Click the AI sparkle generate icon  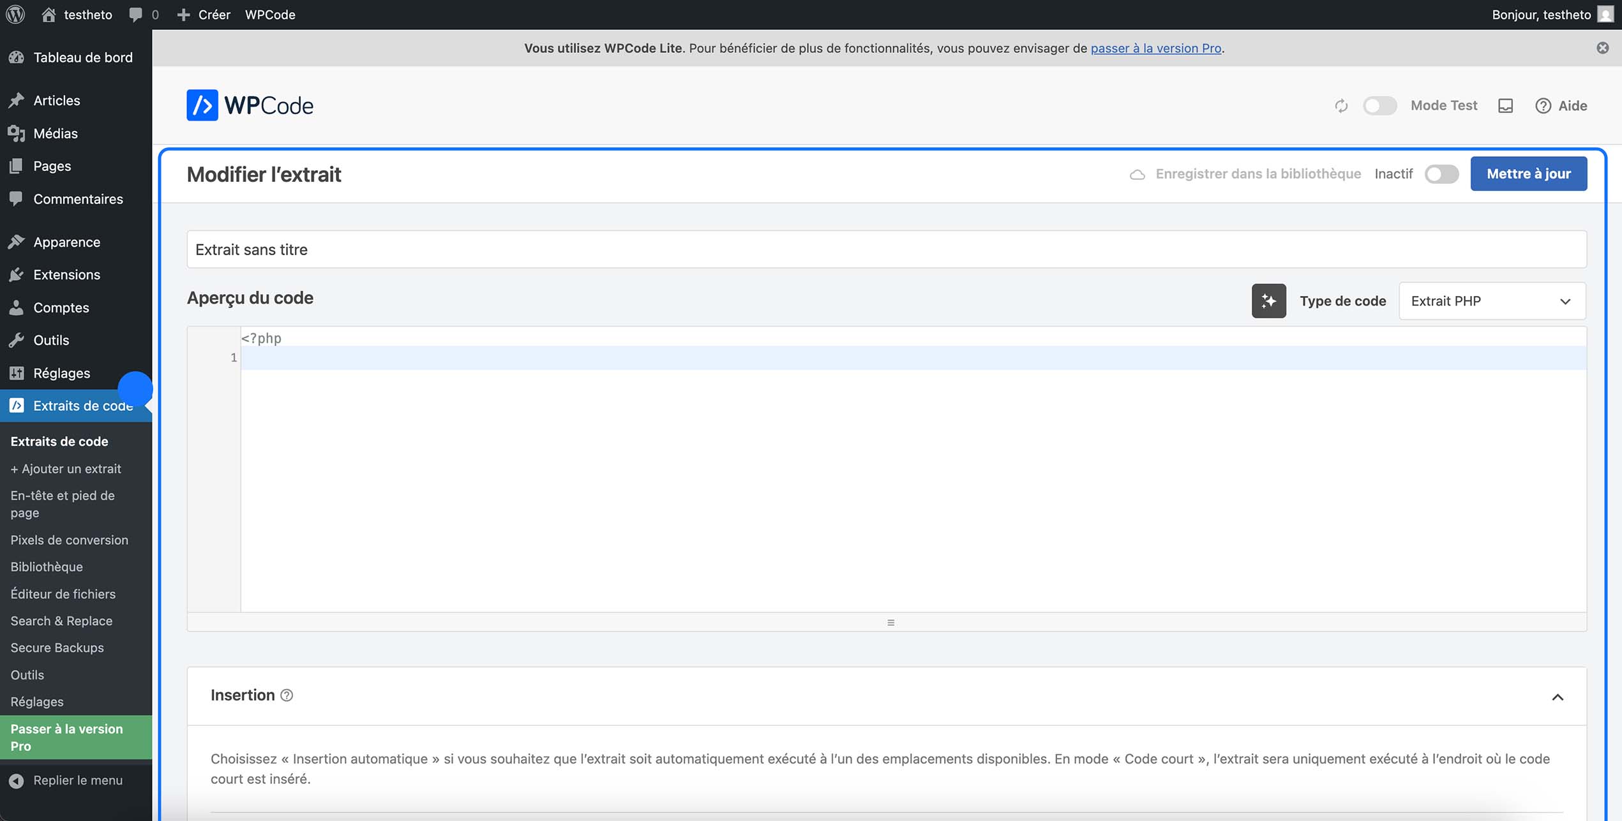1268,301
